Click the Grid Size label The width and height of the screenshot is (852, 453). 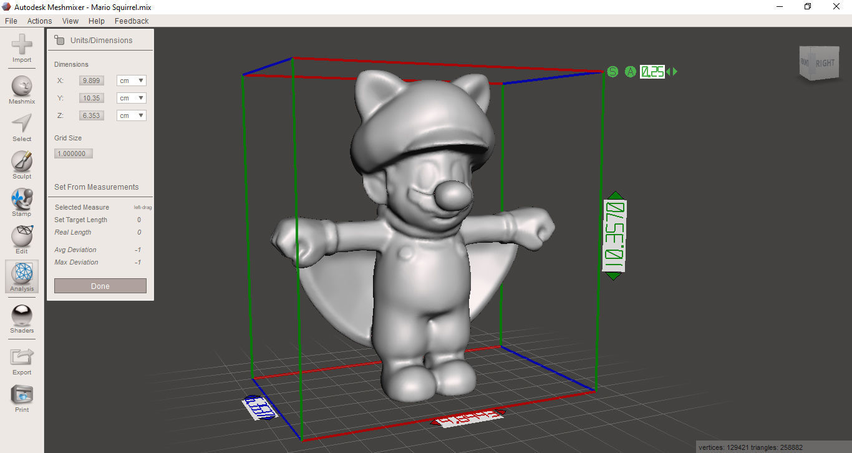click(68, 138)
